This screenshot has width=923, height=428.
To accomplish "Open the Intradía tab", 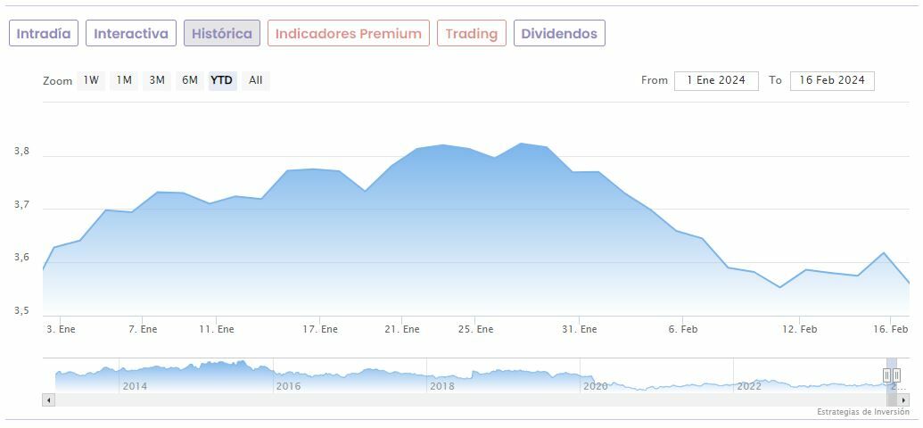I will 44,34.
